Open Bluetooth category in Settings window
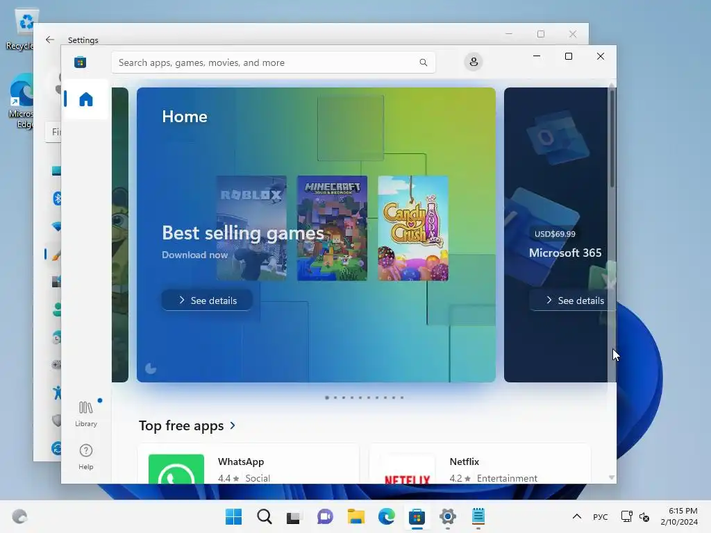Image resolution: width=711 pixels, height=533 pixels. point(57,198)
